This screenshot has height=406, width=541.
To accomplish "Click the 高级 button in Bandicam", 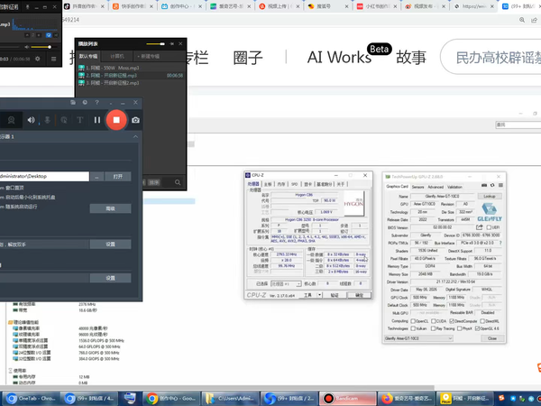I will tap(110, 208).
